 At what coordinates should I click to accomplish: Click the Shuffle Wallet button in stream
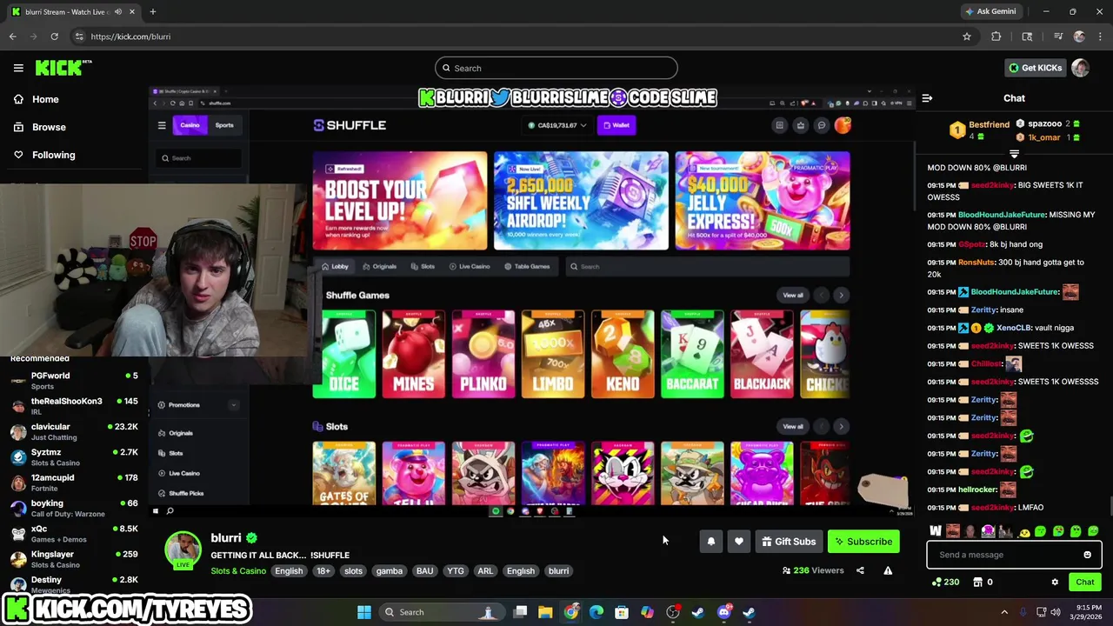(x=616, y=125)
